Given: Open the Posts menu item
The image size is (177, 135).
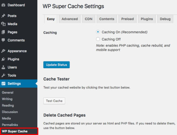Looking at the screenshot, I should point(19,16).
